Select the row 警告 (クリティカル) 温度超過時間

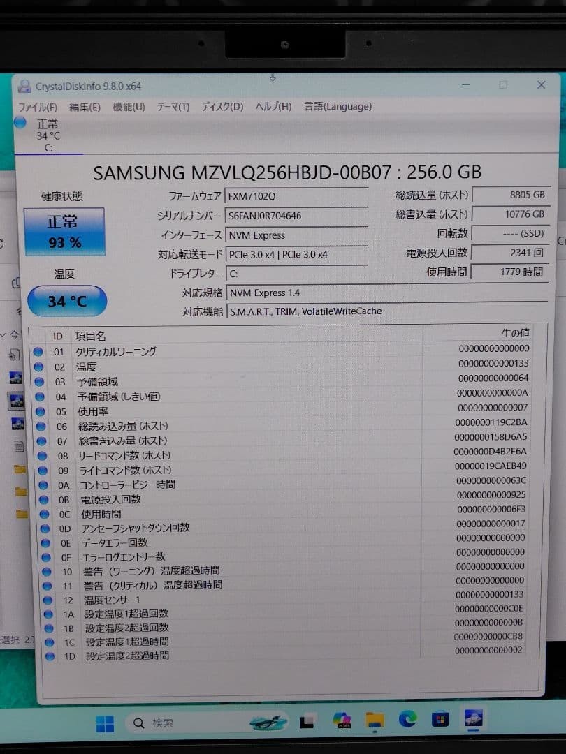285,583
